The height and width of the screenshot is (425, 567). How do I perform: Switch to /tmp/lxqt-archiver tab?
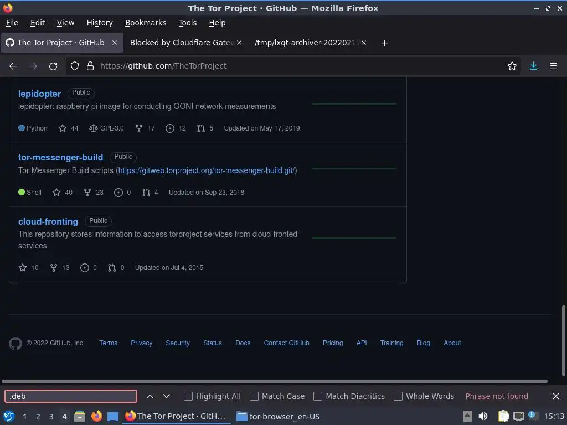coord(310,43)
